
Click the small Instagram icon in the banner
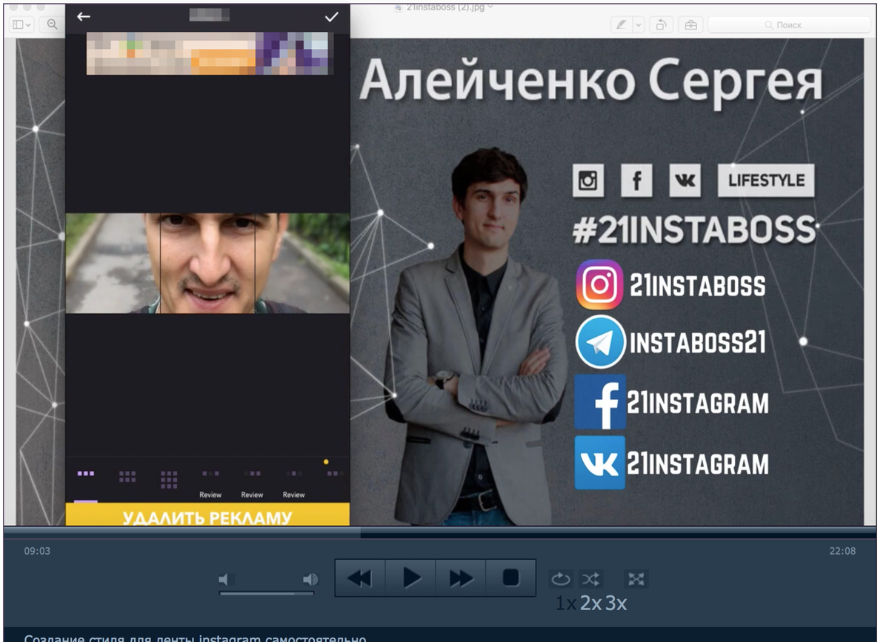[x=588, y=181]
